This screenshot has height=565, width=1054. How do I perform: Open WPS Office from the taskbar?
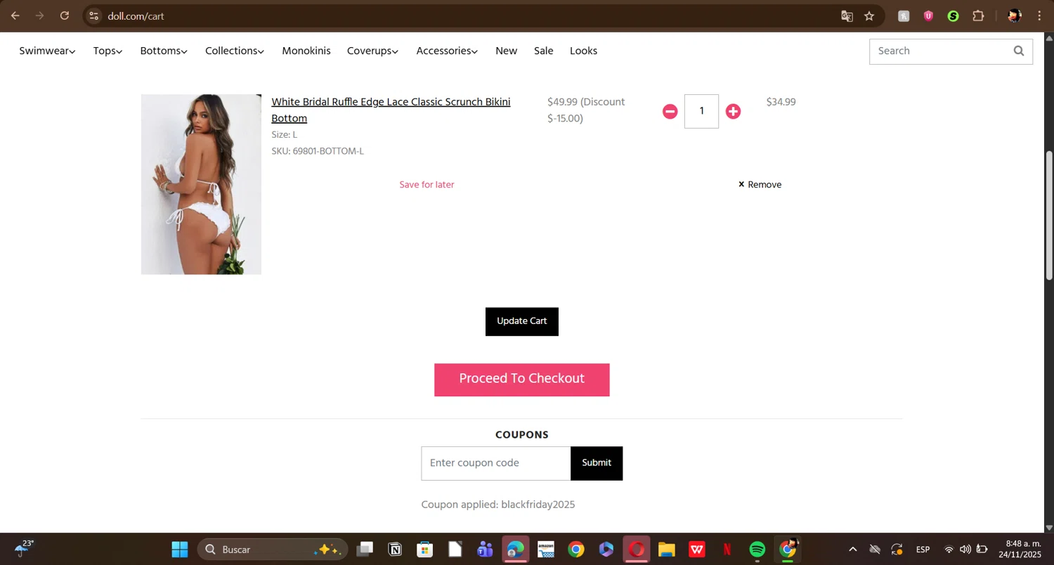pyautogui.click(x=696, y=550)
